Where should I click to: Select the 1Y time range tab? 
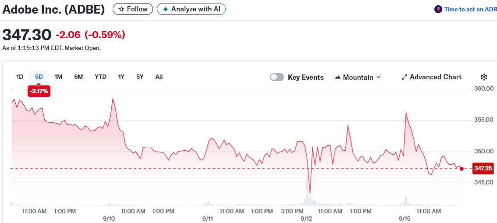121,77
